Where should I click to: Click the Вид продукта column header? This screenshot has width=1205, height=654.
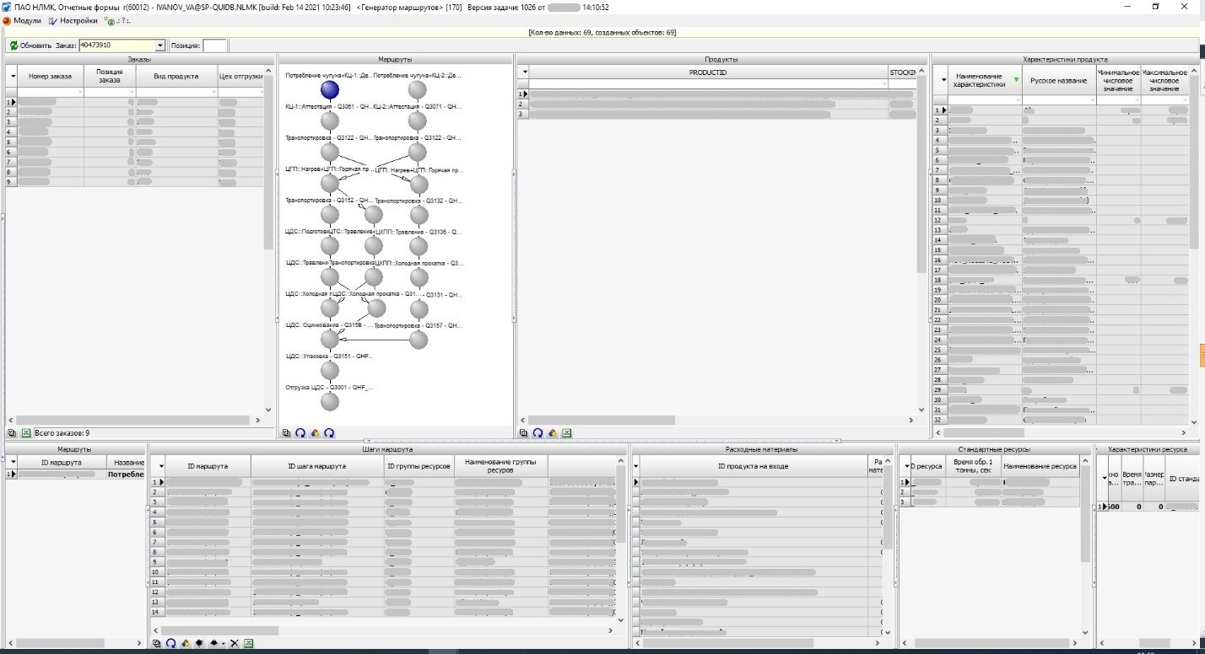(176, 76)
